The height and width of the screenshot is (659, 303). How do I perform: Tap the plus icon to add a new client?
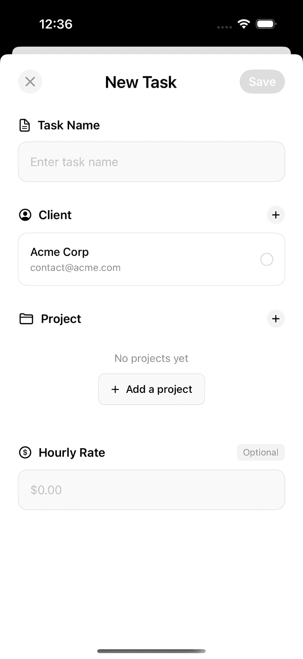coord(276,215)
